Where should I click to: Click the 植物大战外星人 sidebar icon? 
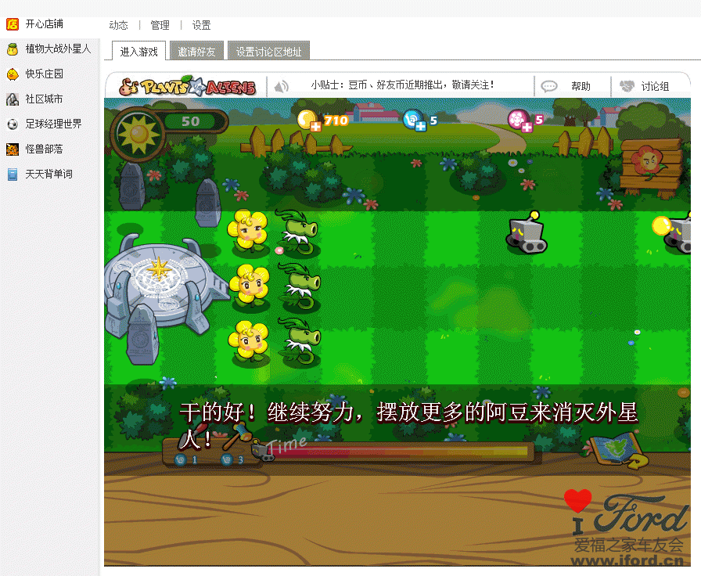click(x=13, y=49)
